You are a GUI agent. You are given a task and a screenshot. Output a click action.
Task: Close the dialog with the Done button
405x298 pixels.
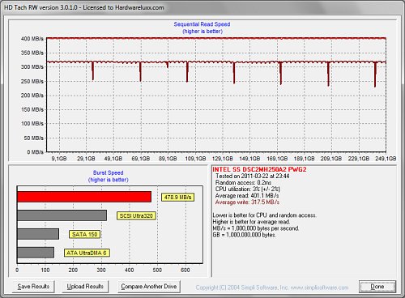[377, 287]
